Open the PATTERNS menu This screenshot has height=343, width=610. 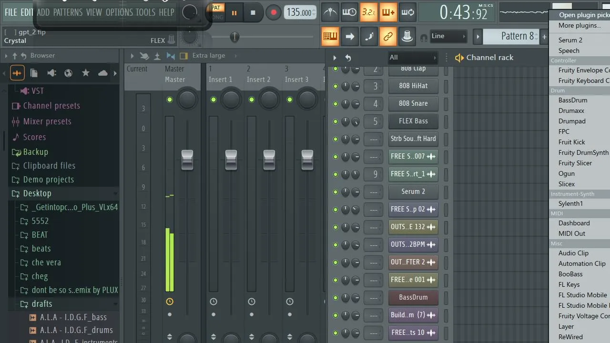[68, 12]
